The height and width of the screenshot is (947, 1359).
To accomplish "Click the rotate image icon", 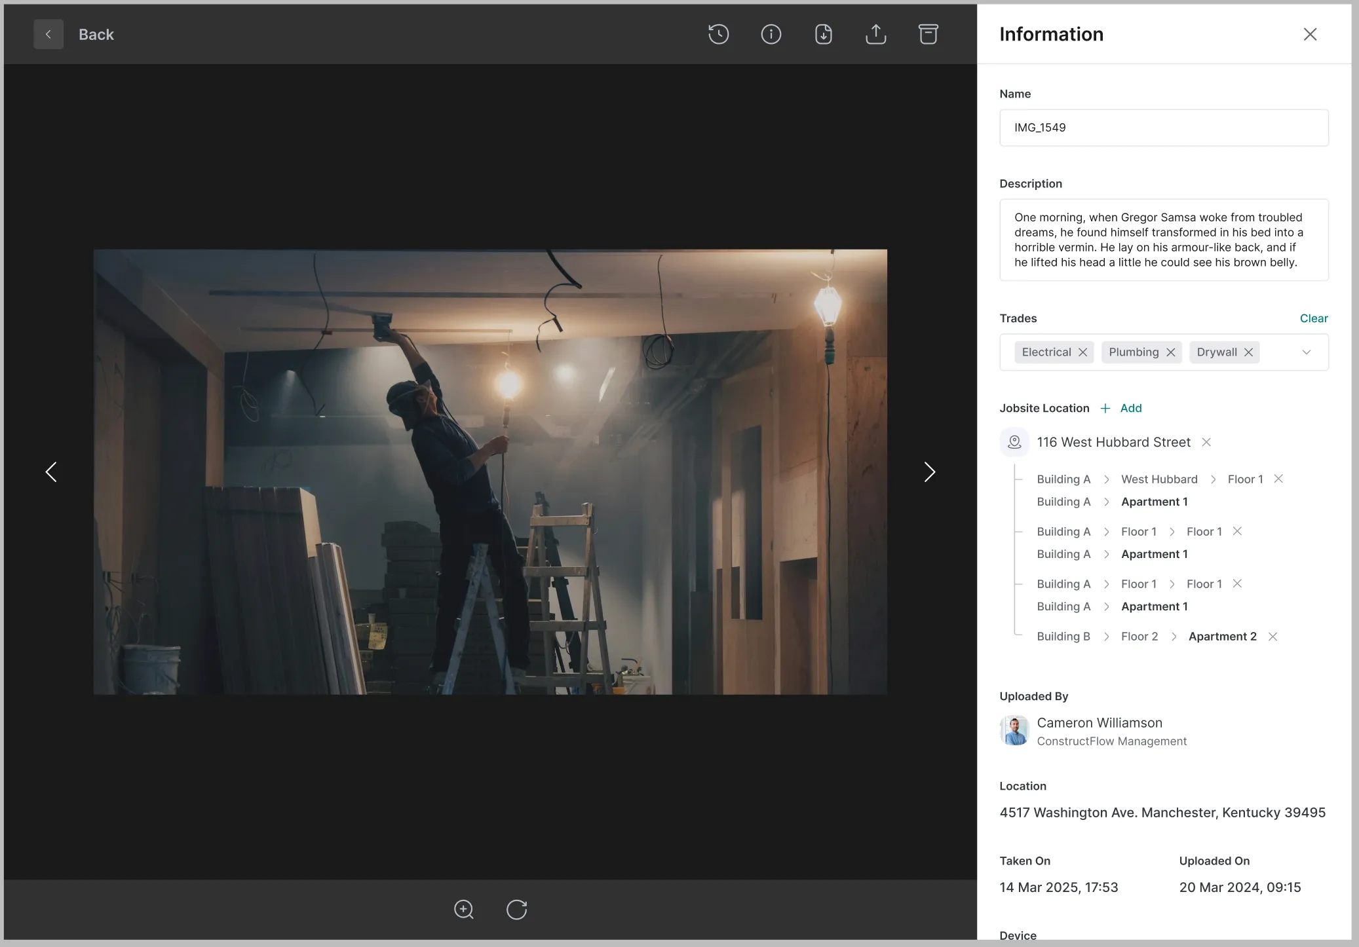I will click(x=517, y=910).
